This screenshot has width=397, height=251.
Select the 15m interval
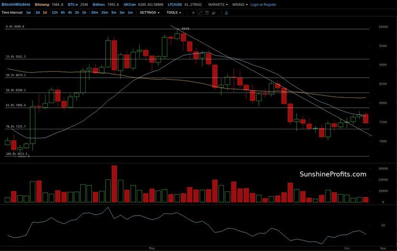pyautogui.click(x=105, y=12)
